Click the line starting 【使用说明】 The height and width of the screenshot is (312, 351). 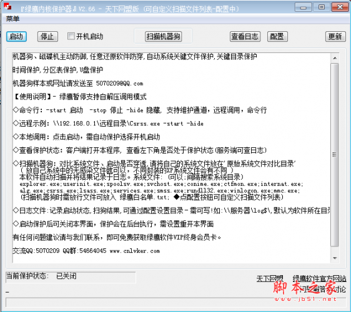(x=79, y=97)
